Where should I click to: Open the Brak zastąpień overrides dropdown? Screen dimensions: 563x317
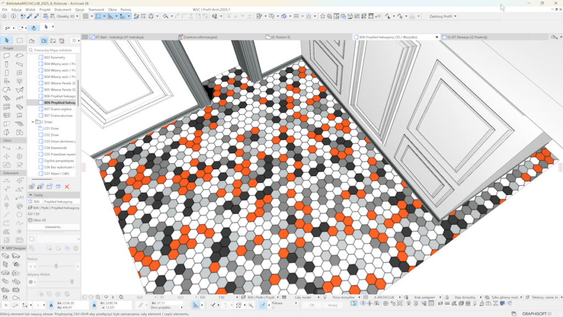pos(440,297)
